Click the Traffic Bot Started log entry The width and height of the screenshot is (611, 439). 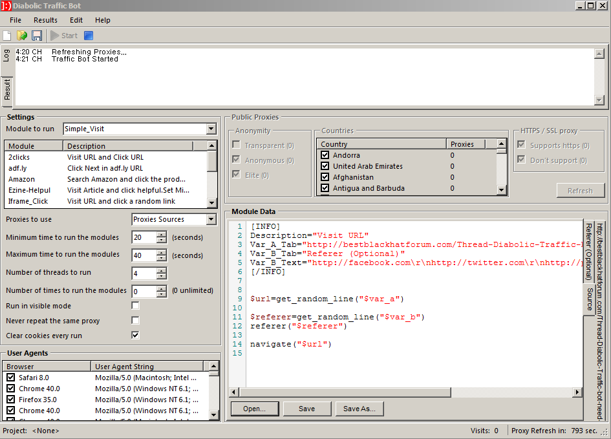pos(85,59)
